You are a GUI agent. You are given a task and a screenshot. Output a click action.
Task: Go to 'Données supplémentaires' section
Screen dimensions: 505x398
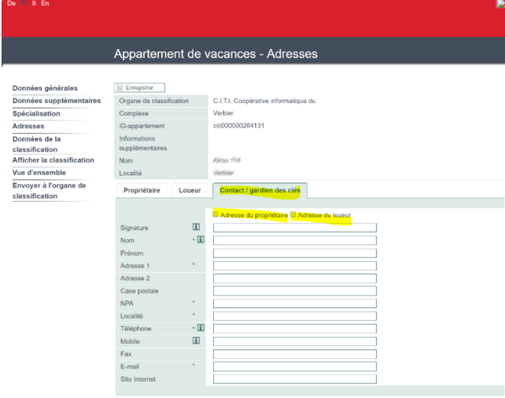[56, 101]
